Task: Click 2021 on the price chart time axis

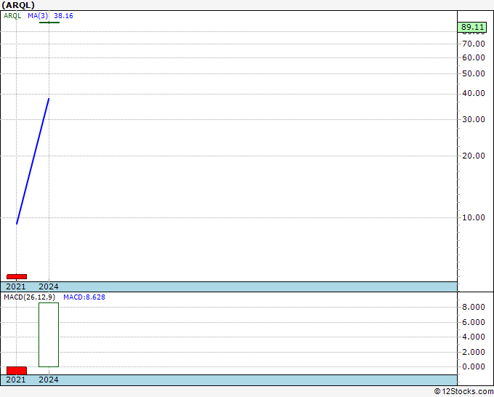Action: tap(16, 286)
